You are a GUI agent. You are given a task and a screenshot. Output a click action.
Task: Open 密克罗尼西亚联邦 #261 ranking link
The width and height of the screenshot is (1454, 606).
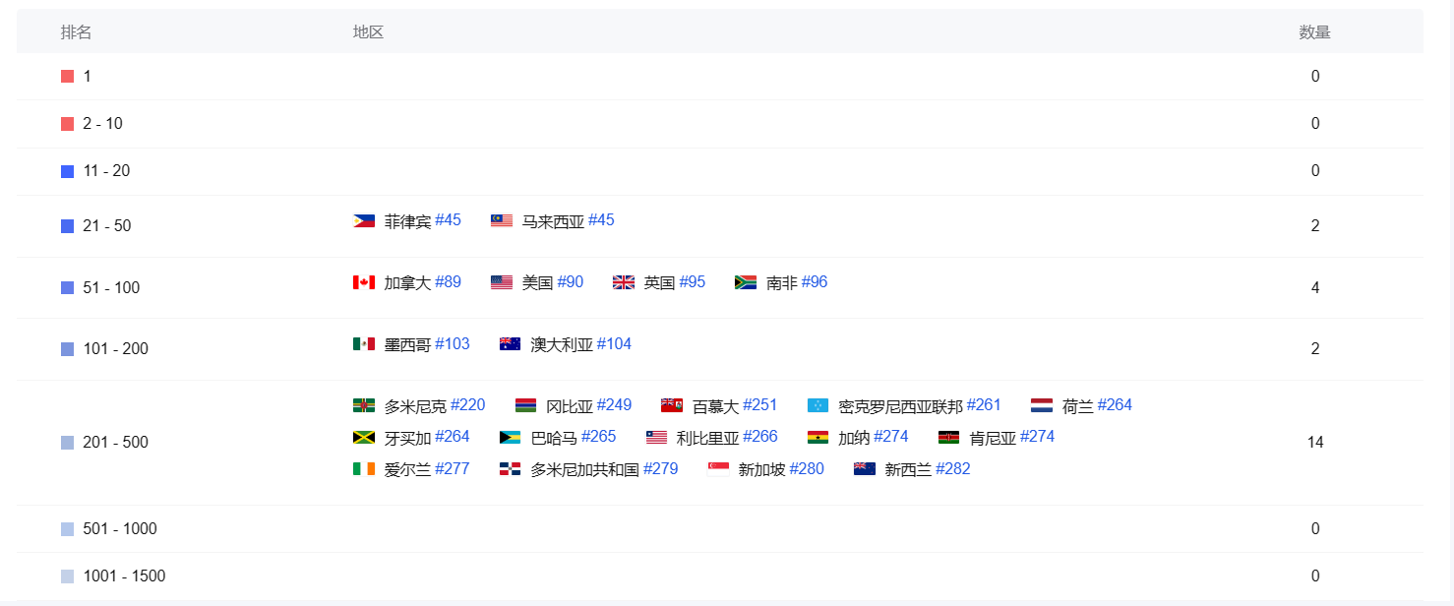coord(983,405)
